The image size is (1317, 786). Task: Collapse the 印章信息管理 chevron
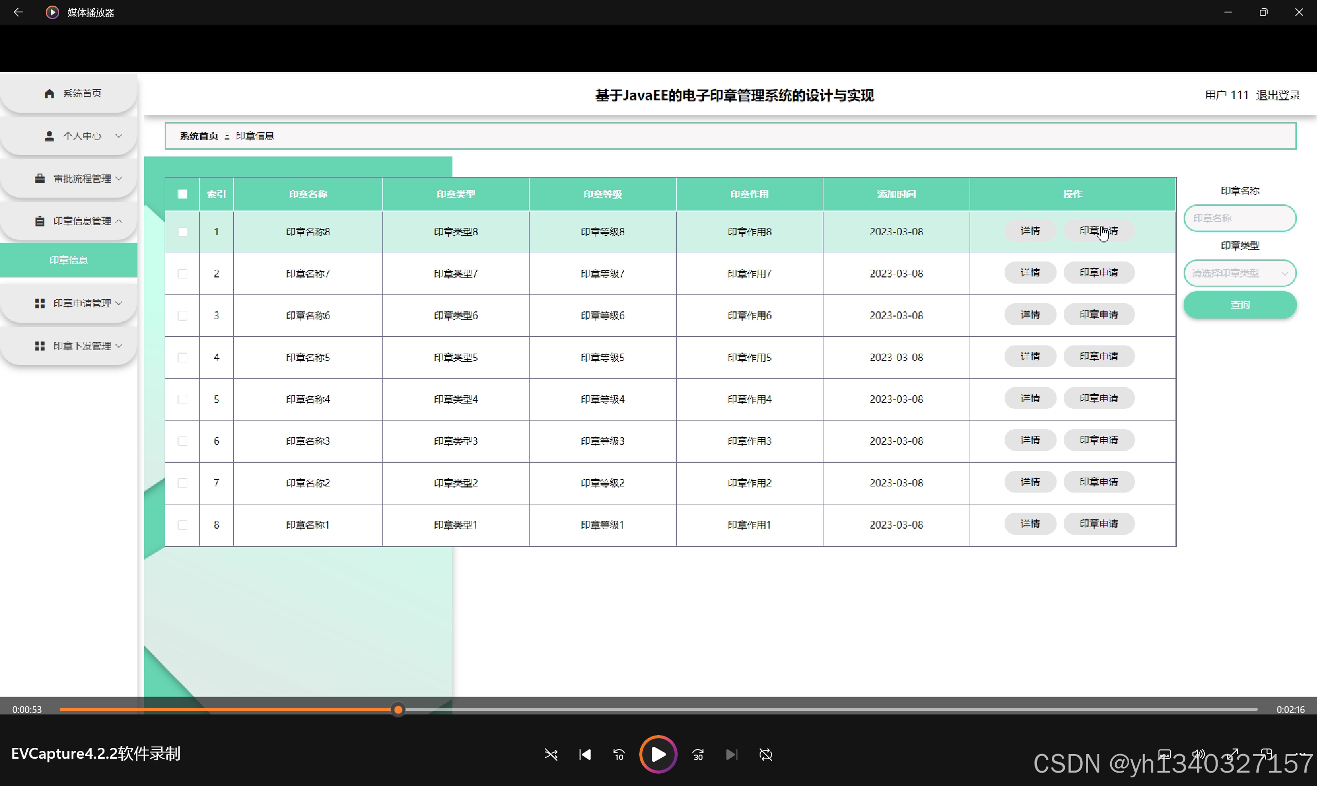(118, 221)
